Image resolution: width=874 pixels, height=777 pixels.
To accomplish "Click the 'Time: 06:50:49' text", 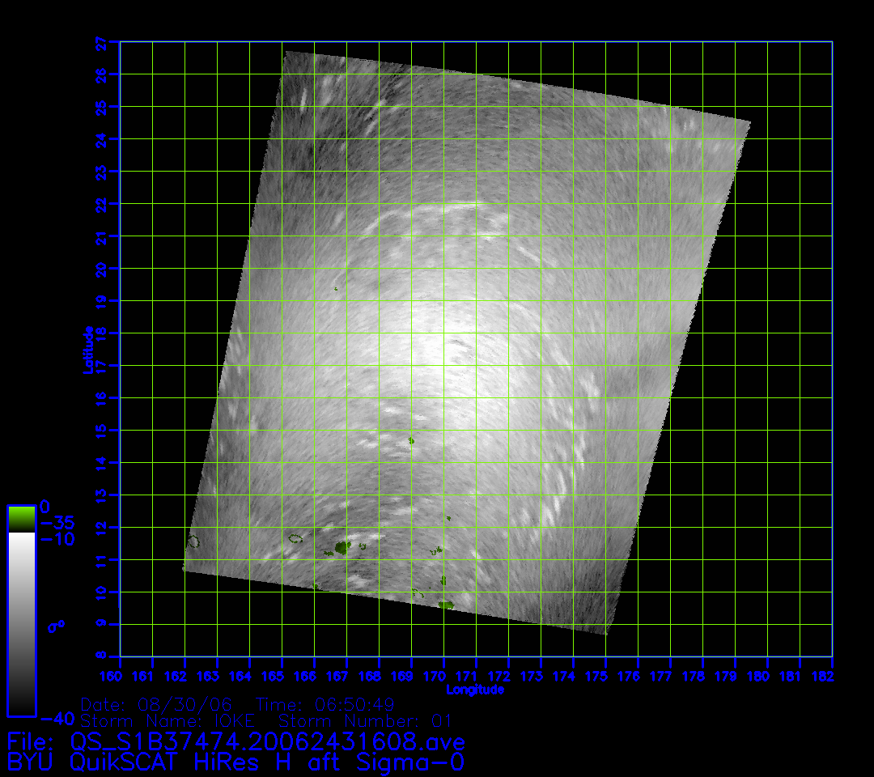I will [325, 703].
